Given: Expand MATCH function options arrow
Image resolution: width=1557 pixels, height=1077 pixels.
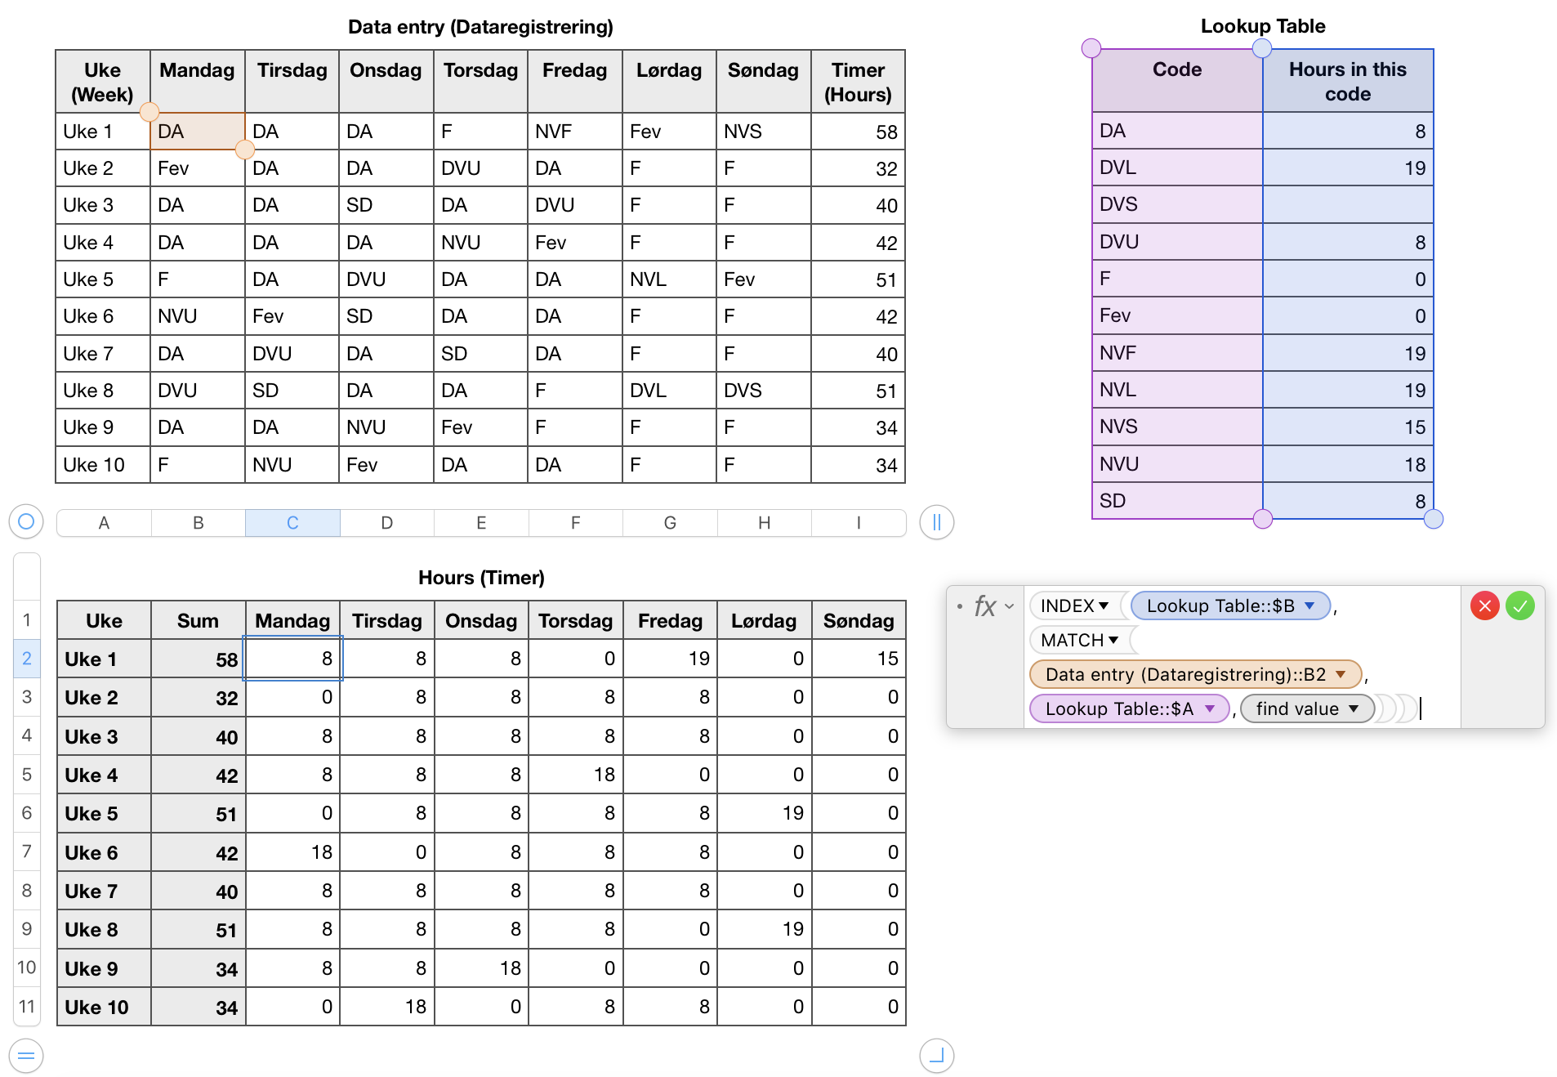Looking at the screenshot, I should point(1113,640).
